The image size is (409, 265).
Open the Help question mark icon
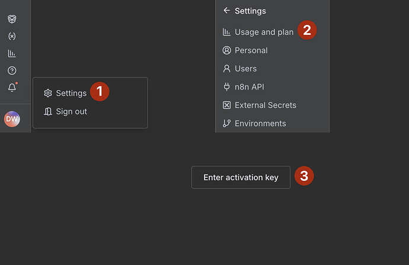pyautogui.click(x=12, y=71)
